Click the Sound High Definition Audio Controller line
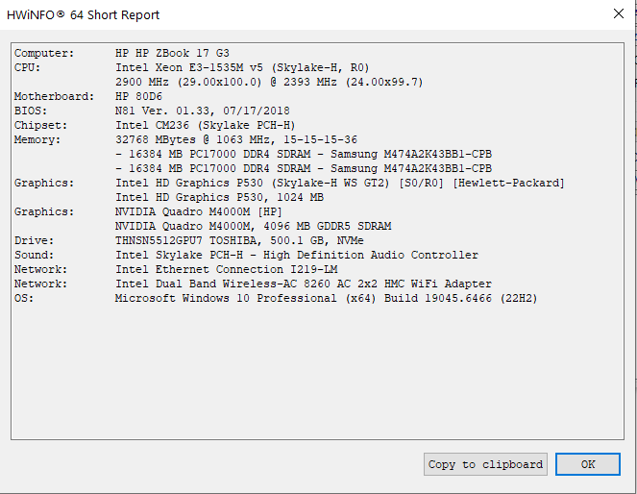The height and width of the screenshot is (494, 637). coord(296,255)
